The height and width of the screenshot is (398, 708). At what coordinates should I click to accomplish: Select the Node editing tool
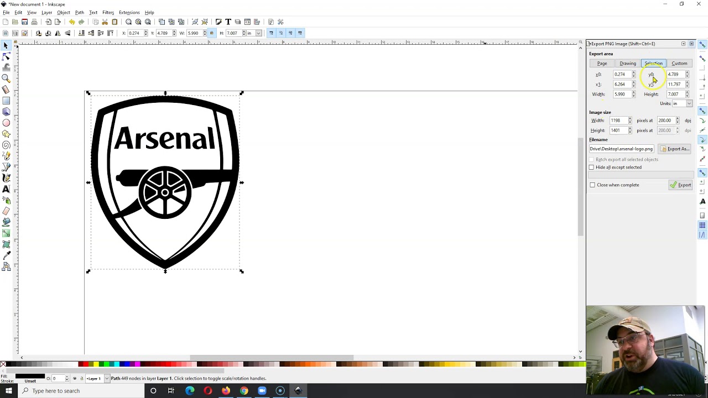pos(6,56)
